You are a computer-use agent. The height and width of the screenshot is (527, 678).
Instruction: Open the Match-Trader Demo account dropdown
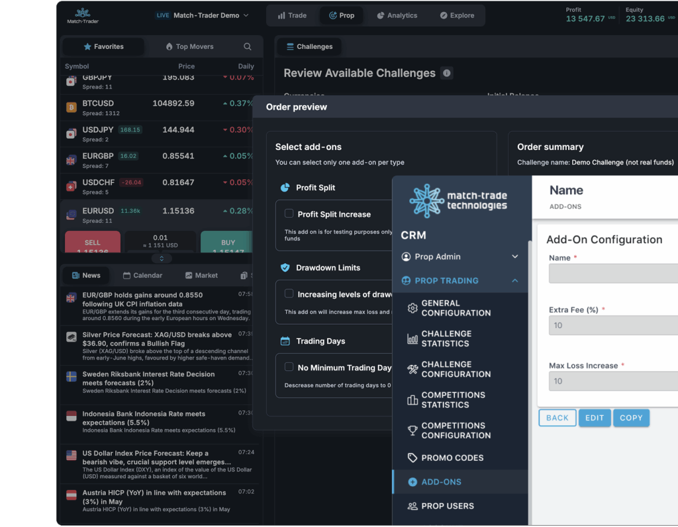coord(203,15)
